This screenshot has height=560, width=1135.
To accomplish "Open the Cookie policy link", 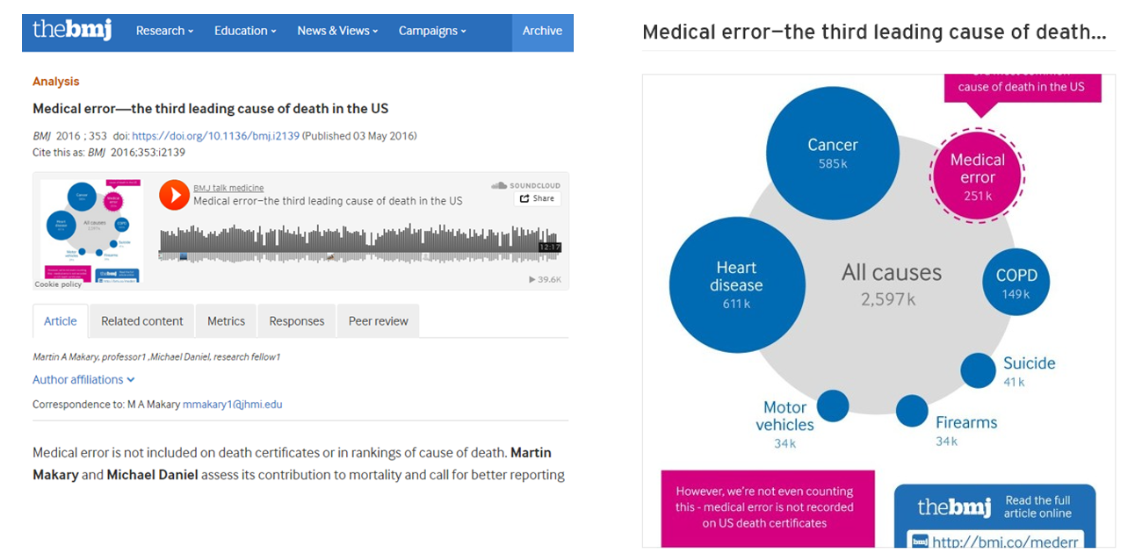I will pos(58,284).
